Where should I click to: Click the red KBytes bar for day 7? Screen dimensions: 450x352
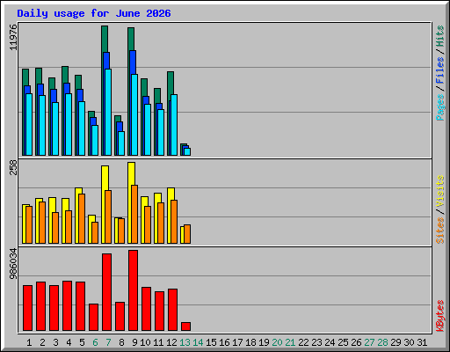pyautogui.click(x=106, y=292)
